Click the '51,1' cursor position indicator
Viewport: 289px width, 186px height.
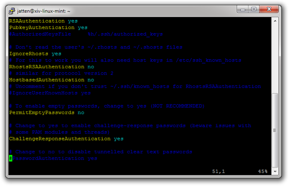click(218, 171)
